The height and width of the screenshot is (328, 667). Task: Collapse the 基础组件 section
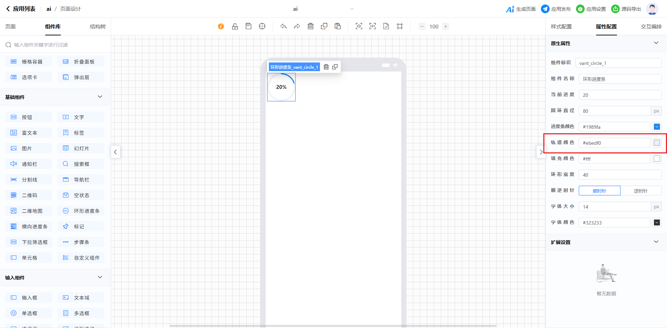pyautogui.click(x=100, y=97)
